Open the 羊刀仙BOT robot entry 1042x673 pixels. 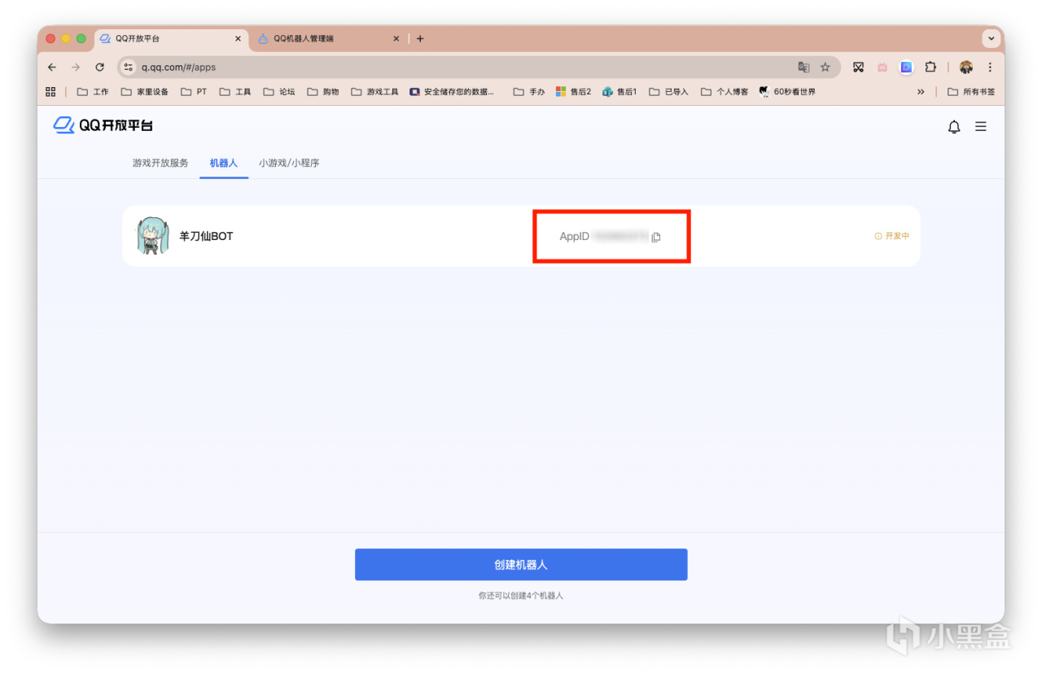(521, 236)
